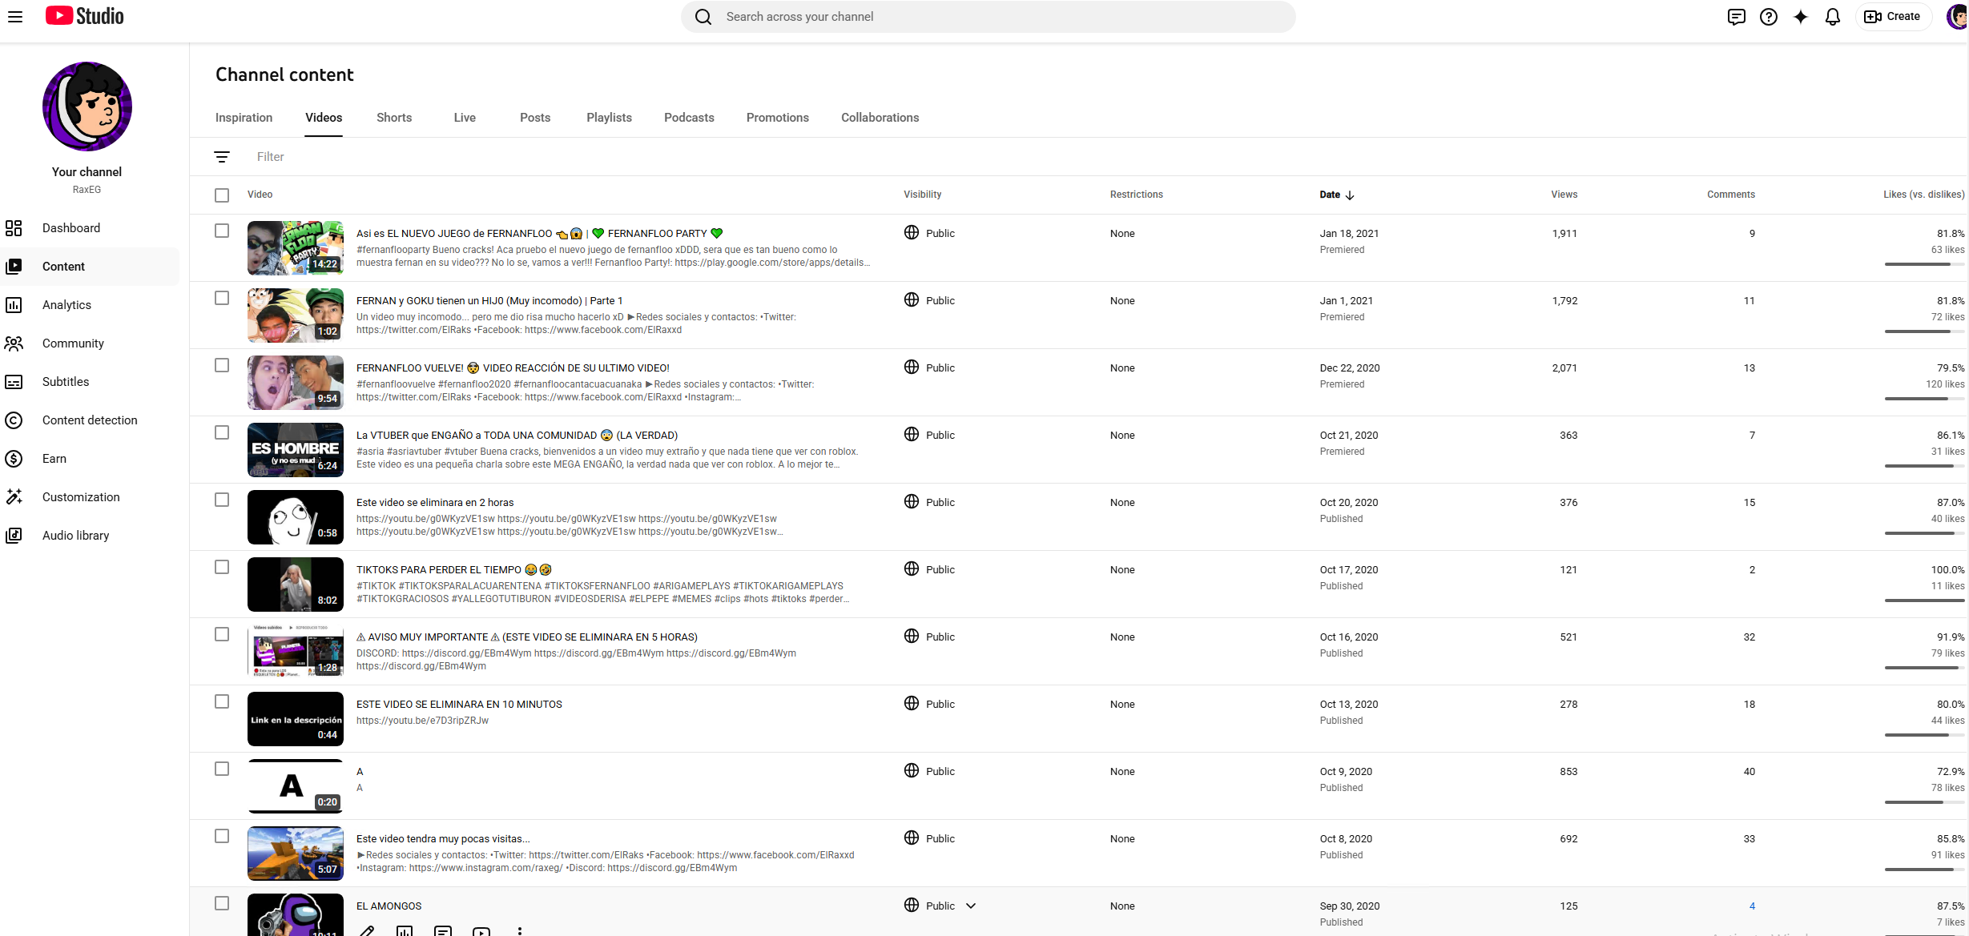Switch to the Shorts tab

pyautogui.click(x=394, y=118)
